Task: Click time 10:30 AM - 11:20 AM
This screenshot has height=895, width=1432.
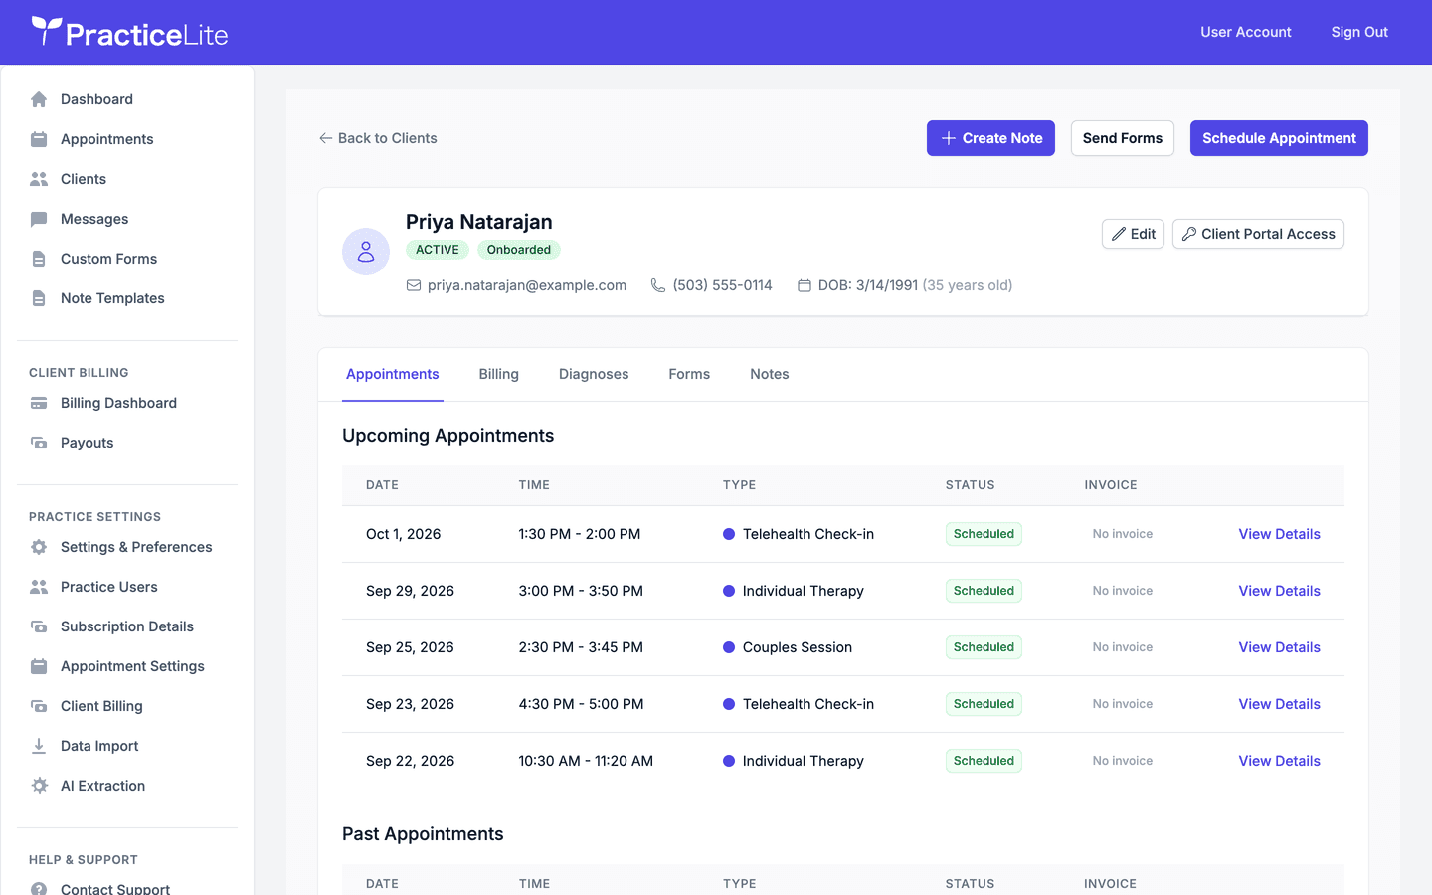Action: 586,761
